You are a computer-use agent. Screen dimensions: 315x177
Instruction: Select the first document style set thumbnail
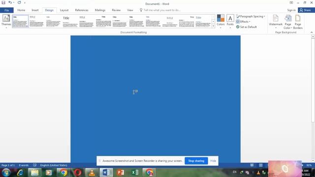[x=20, y=21]
